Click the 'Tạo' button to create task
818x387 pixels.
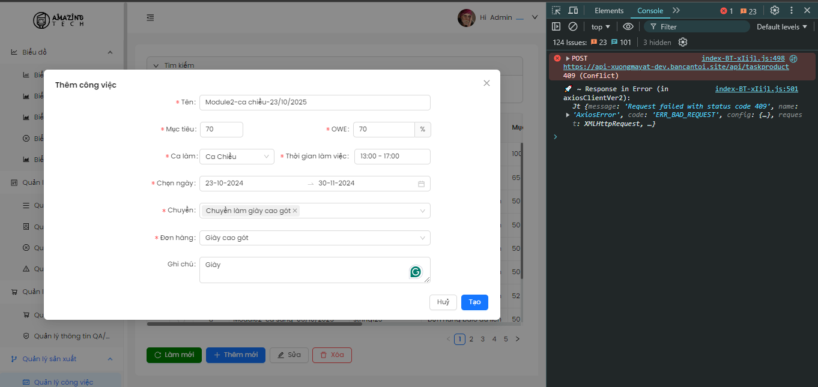[x=474, y=302]
